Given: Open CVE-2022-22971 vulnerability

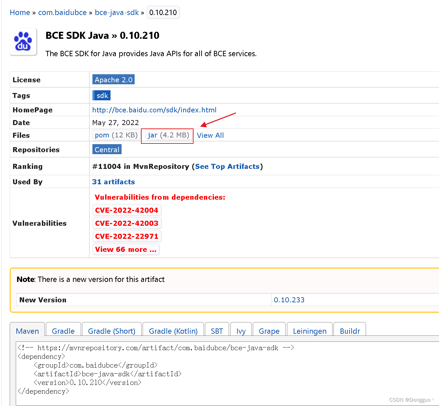Looking at the screenshot, I should [127, 236].
